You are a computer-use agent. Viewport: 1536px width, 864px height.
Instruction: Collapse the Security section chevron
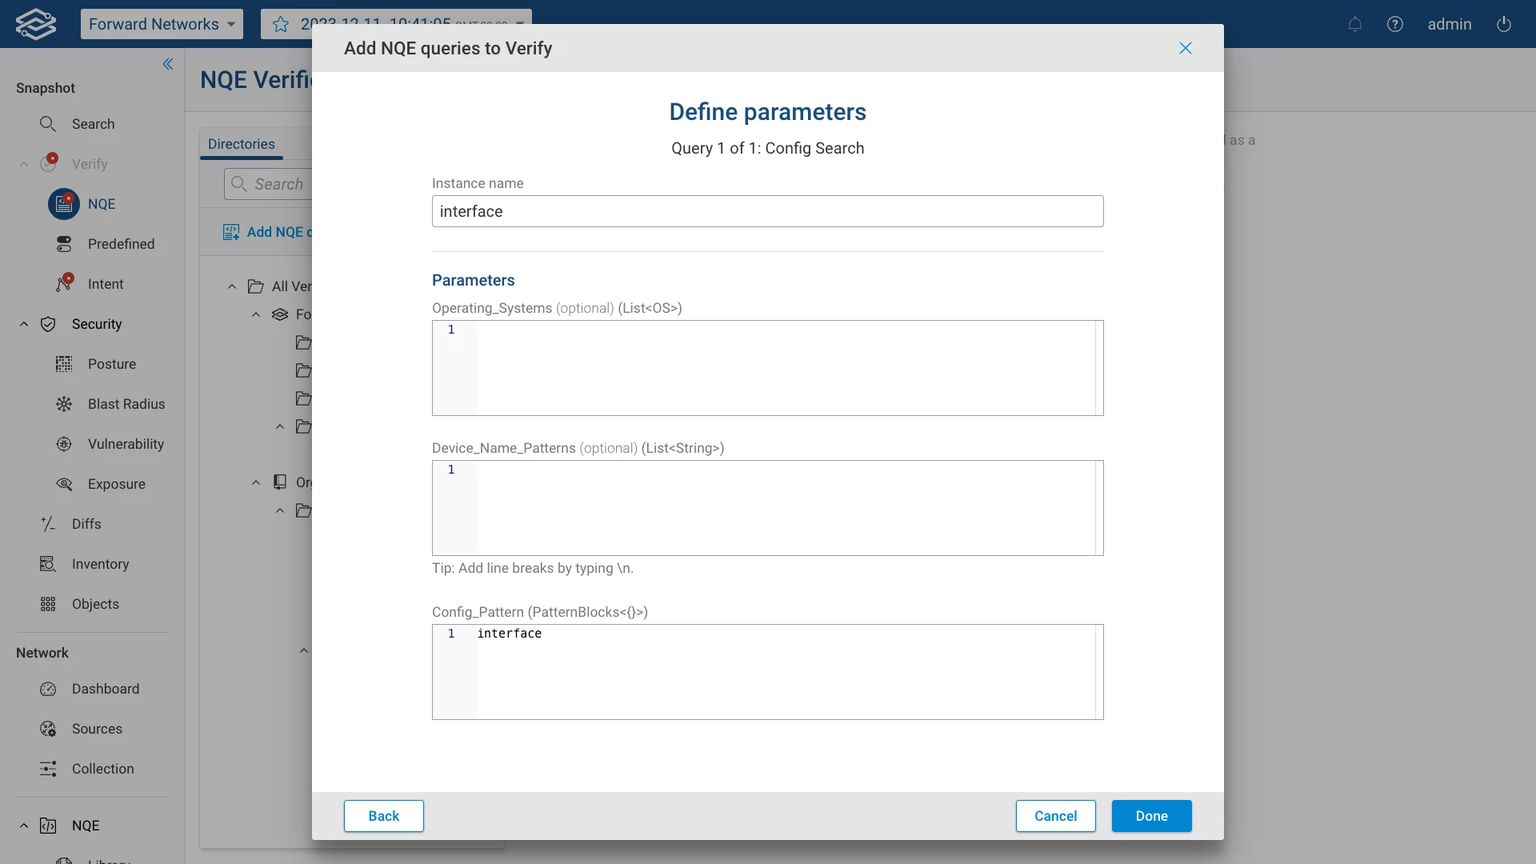pos(24,324)
